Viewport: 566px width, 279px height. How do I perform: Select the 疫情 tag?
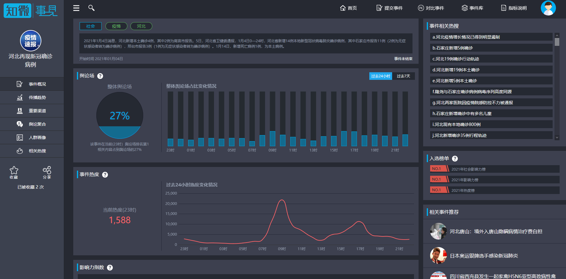click(x=116, y=26)
